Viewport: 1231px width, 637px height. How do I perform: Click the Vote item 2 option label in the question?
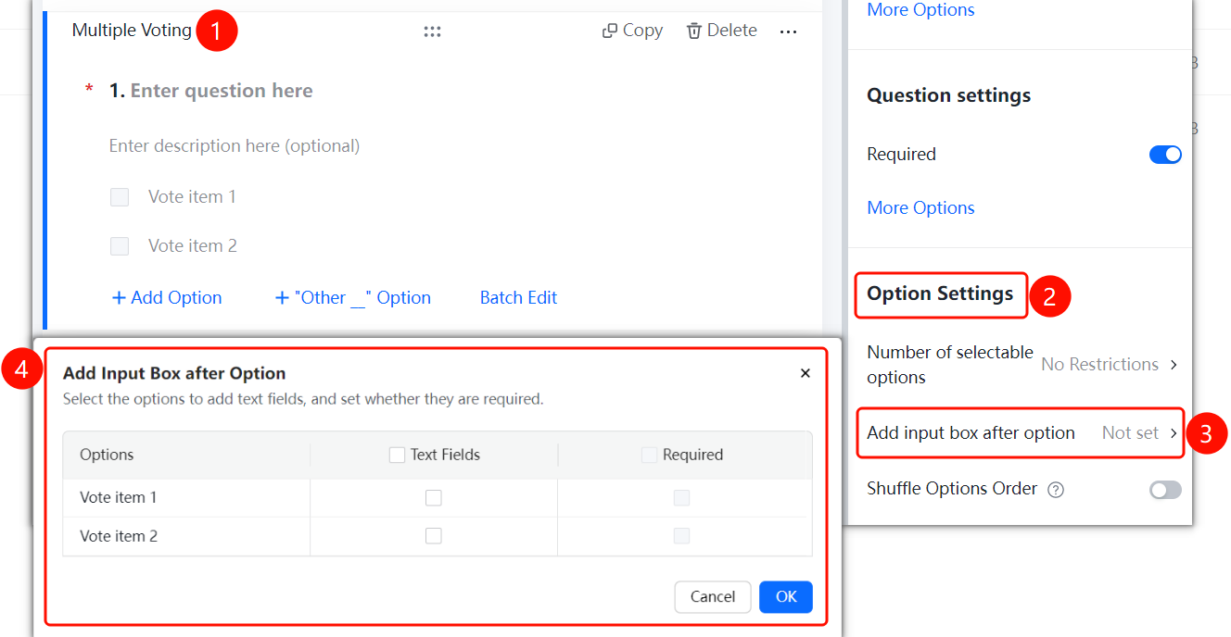(x=193, y=246)
